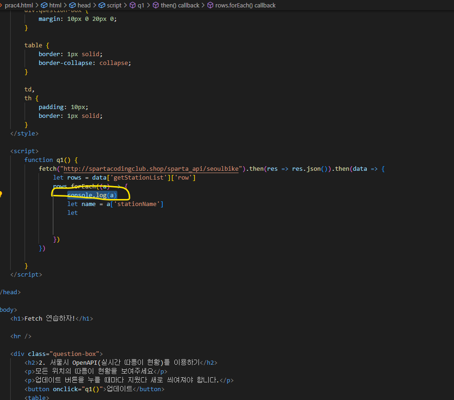
Task: Click the head breadcrumb cube icon
Action: click(x=72, y=5)
